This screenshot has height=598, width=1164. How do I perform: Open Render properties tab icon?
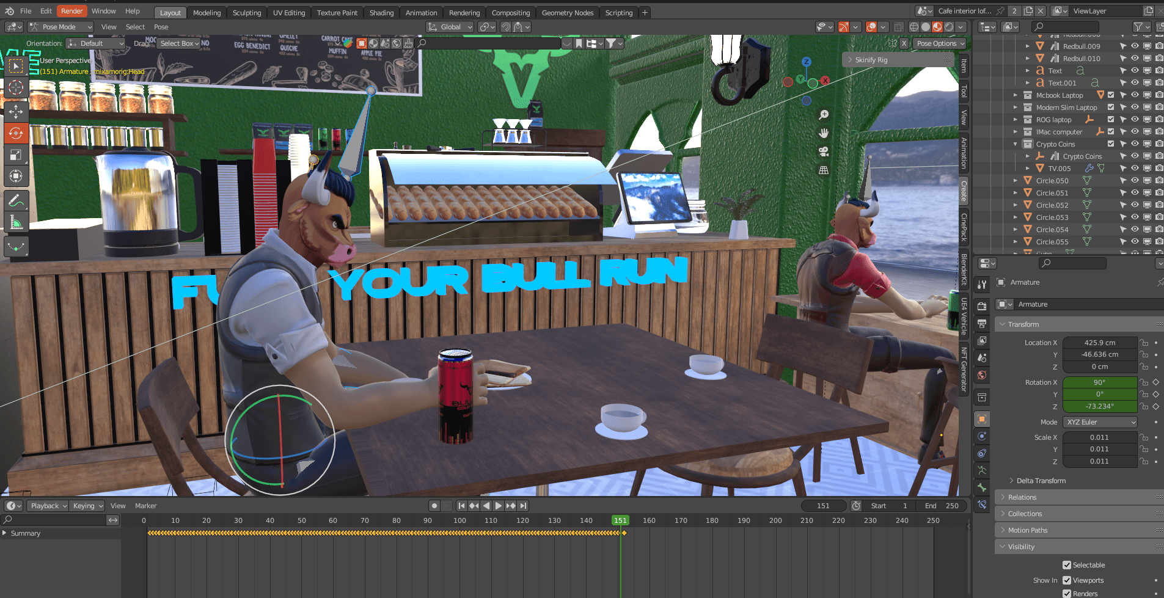(x=982, y=306)
